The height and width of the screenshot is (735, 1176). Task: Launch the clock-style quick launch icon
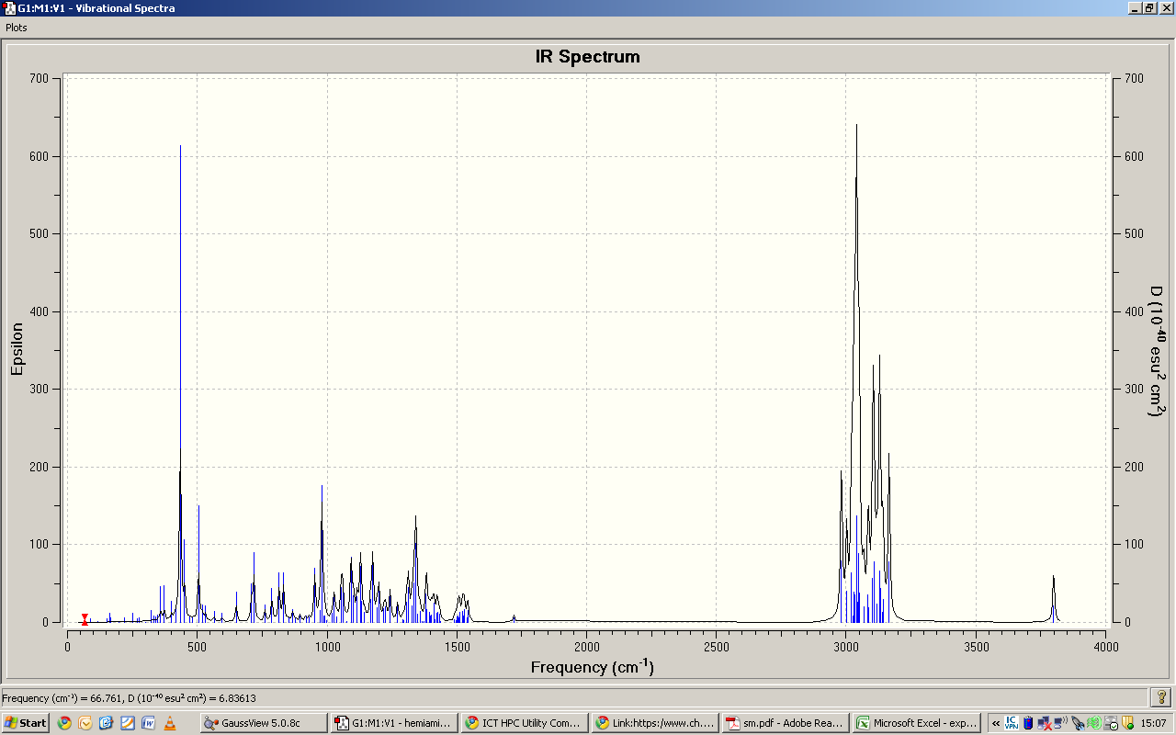point(85,723)
